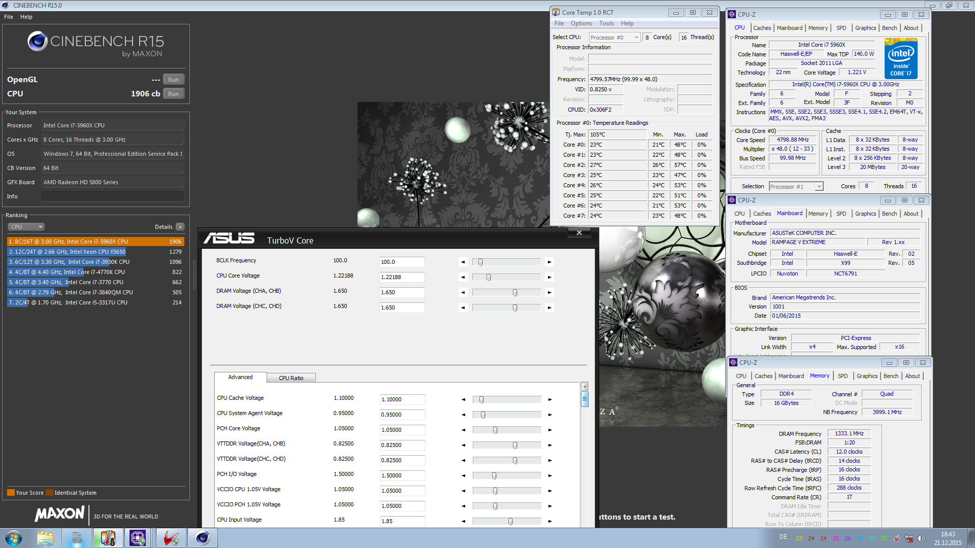Click the CPU Cache Voltage 1.10000 input field
975x548 pixels.
click(x=402, y=400)
